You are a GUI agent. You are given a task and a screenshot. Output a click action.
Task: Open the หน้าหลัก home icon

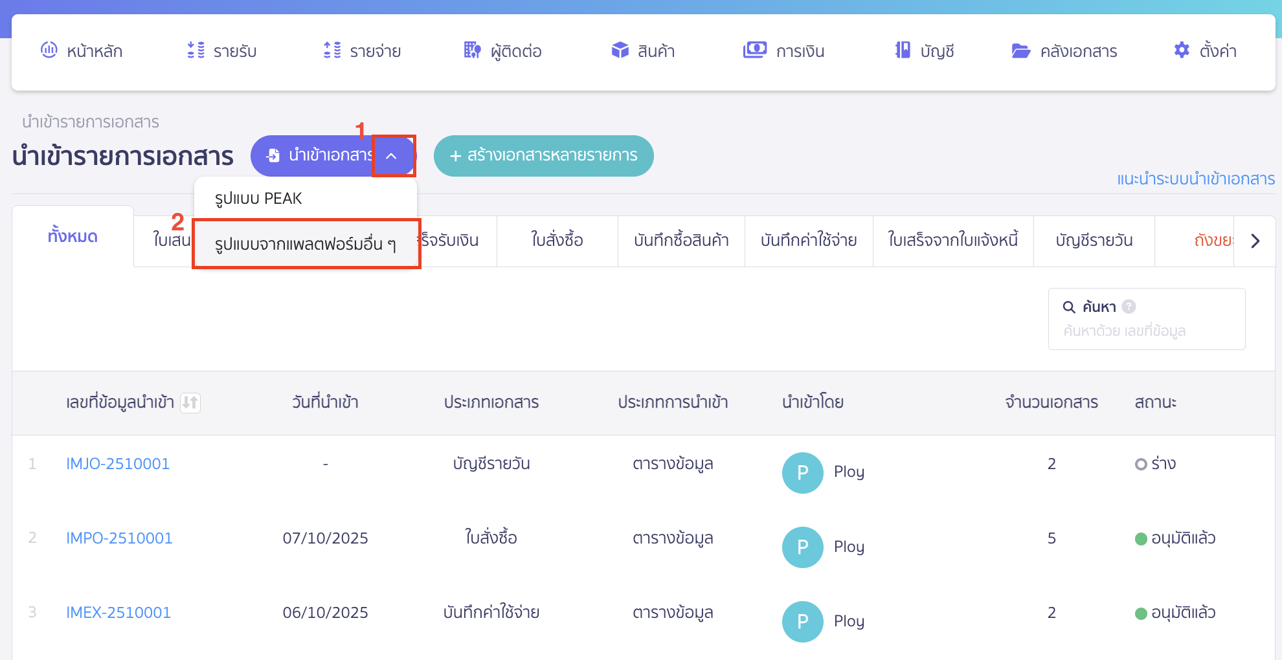[x=49, y=50]
